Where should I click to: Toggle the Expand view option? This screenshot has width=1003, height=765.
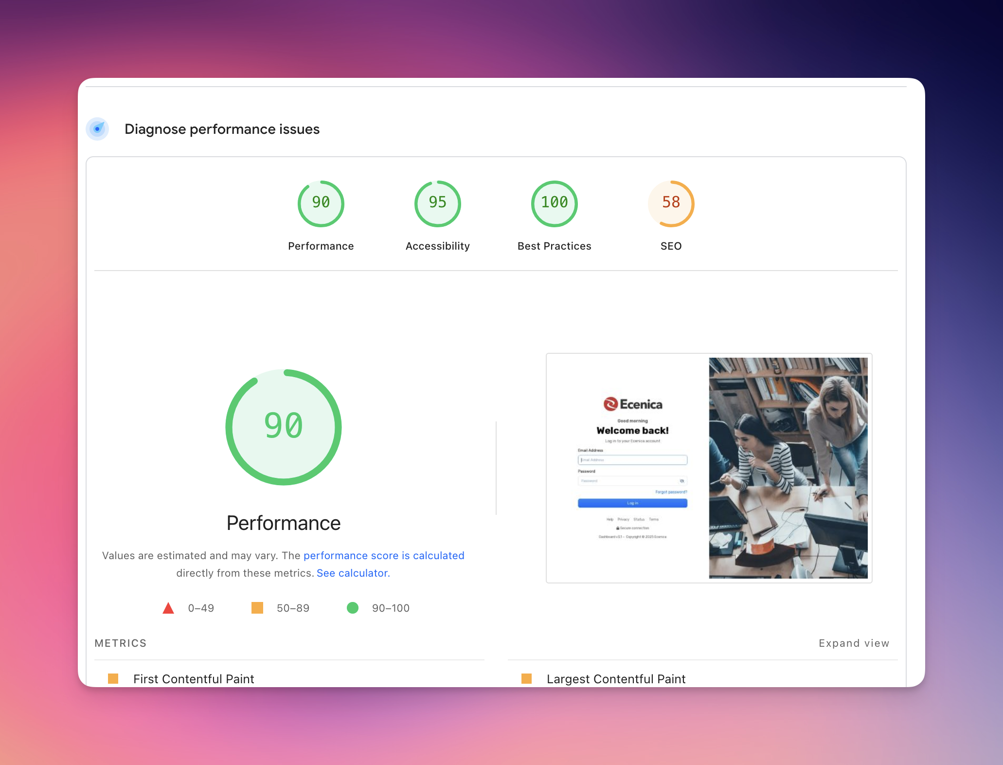click(x=854, y=643)
